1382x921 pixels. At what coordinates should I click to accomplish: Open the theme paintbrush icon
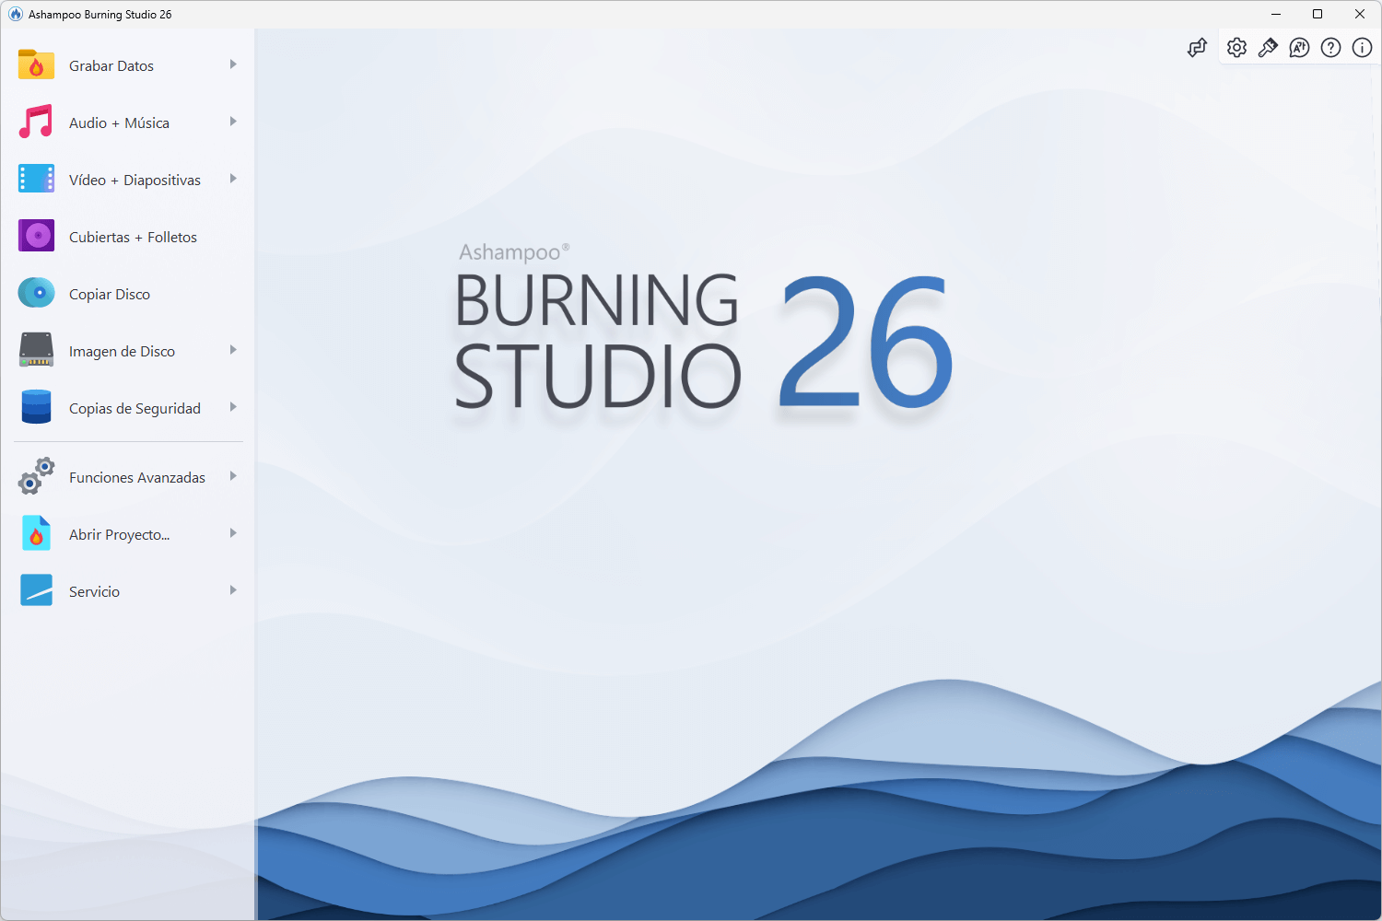[x=1268, y=48]
